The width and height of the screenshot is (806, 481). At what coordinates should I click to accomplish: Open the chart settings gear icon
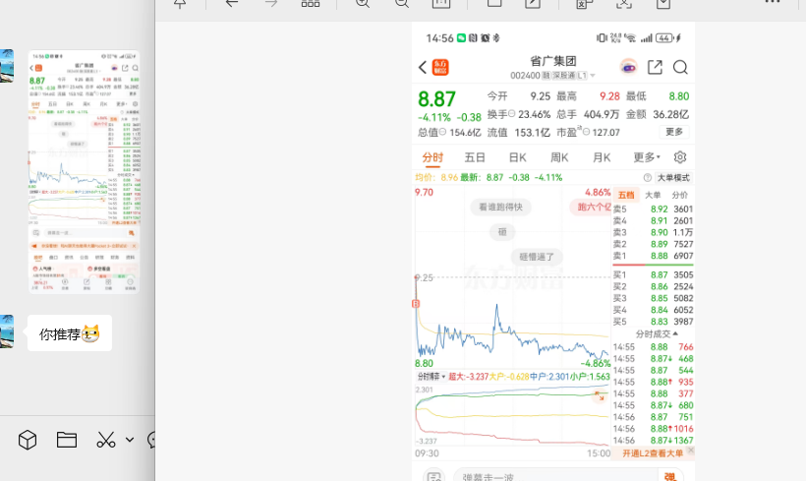pyautogui.click(x=680, y=157)
